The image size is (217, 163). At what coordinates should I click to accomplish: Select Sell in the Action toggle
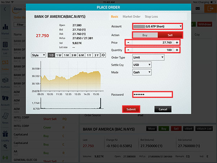pyautogui.click(x=170, y=35)
